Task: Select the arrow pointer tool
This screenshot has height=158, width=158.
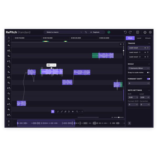Action: coord(53,111)
